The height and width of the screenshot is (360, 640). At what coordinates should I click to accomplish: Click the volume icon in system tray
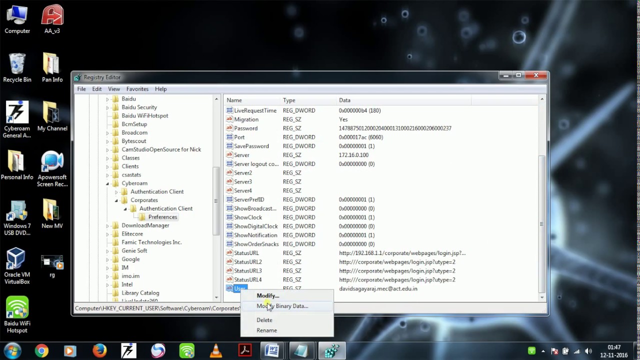tap(588, 351)
